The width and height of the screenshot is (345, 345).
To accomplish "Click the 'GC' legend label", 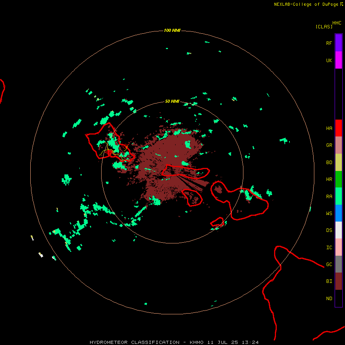I will (x=329, y=264).
